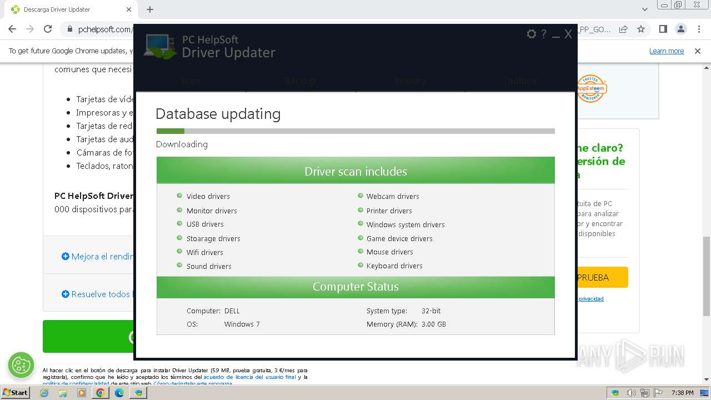Click the 'Downloading' status text
This screenshot has height=400, width=711.
point(182,144)
